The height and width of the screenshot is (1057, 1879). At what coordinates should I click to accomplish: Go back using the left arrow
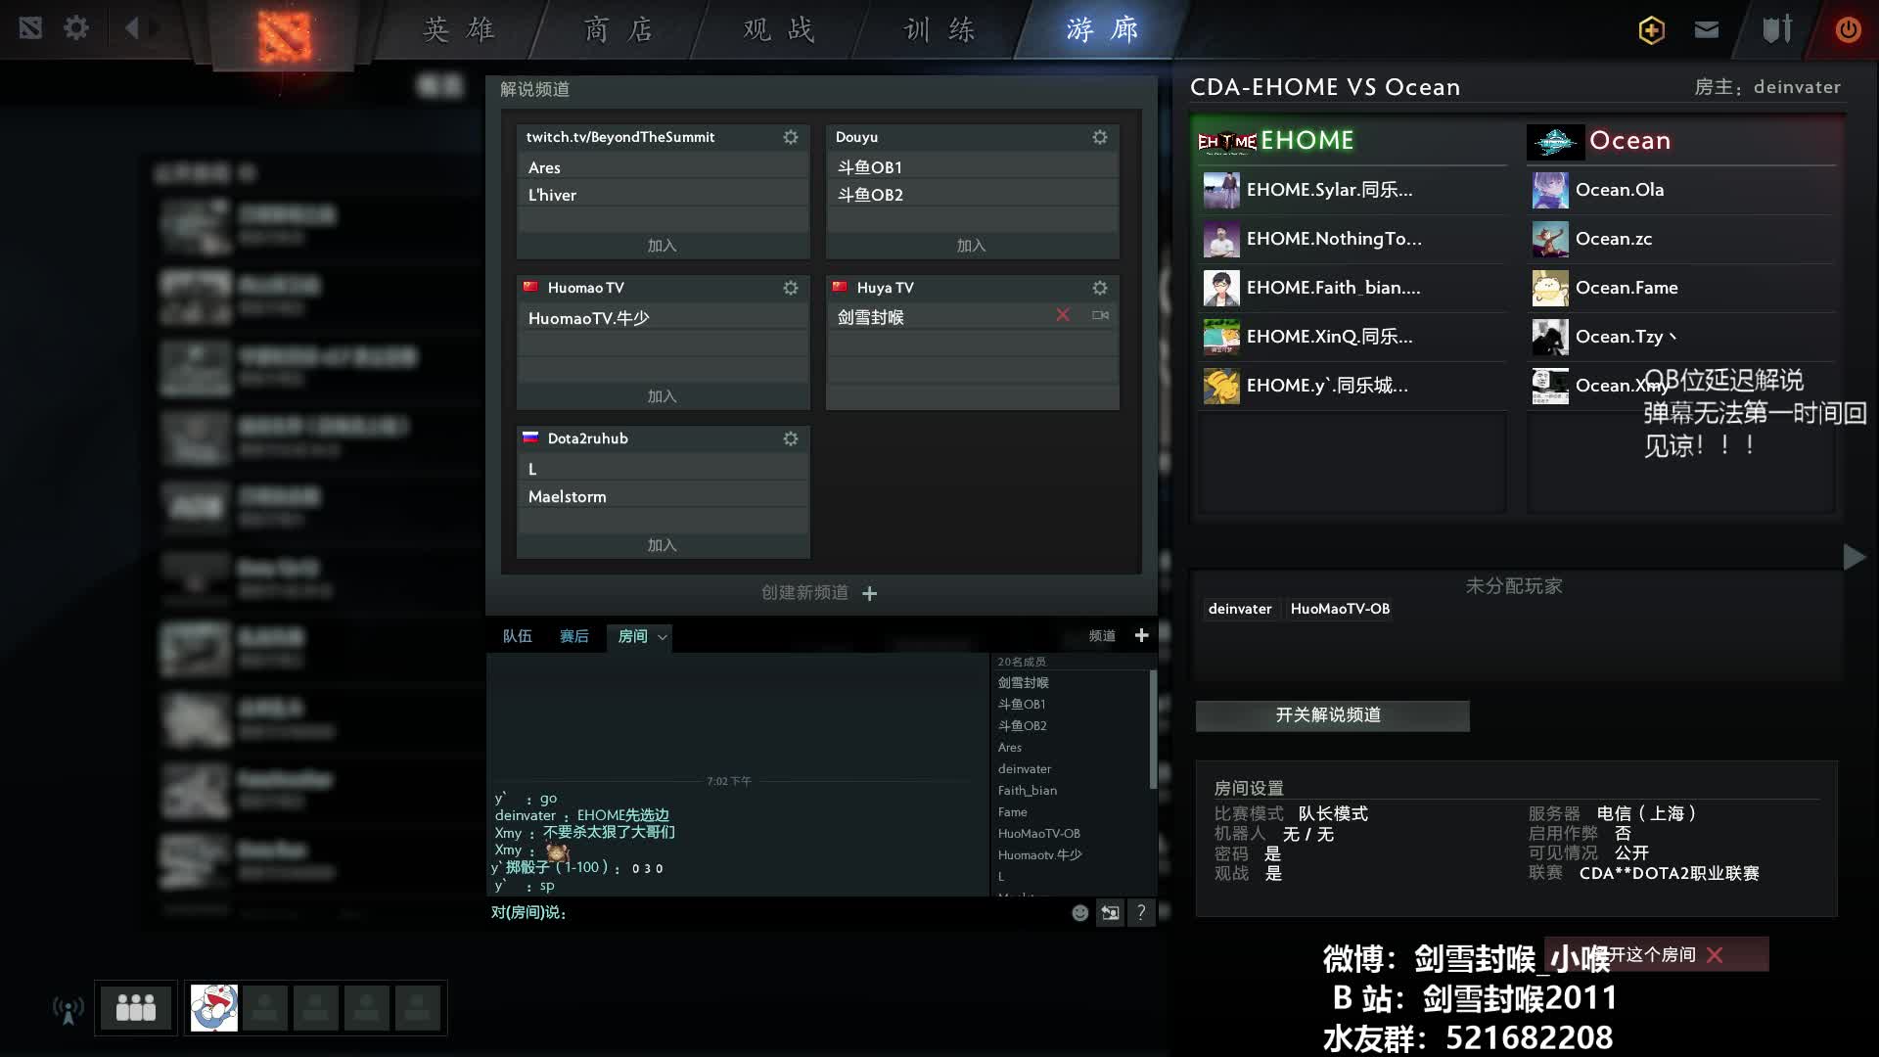tap(132, 27)
